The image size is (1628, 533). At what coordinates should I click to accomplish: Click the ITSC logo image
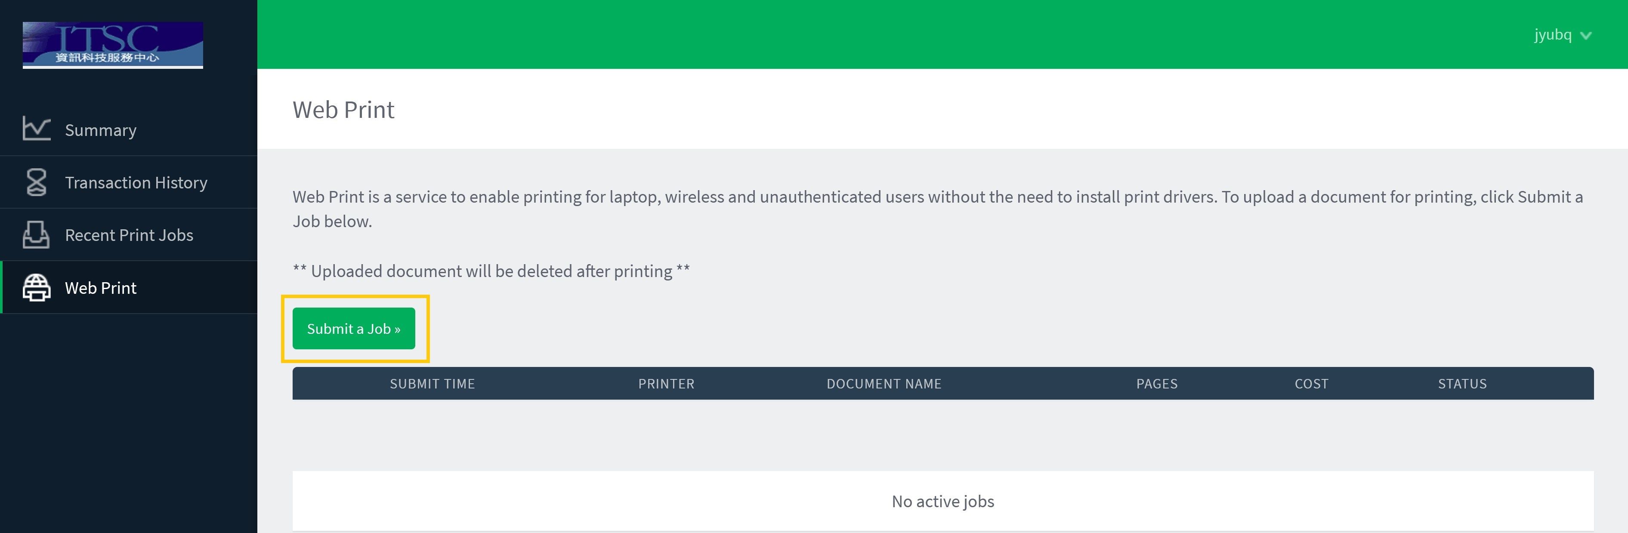pos(113,45)
